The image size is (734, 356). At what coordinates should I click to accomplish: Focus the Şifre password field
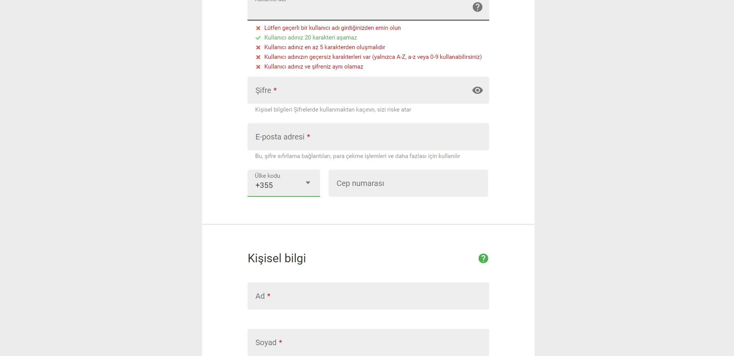[x=368, y=90]
